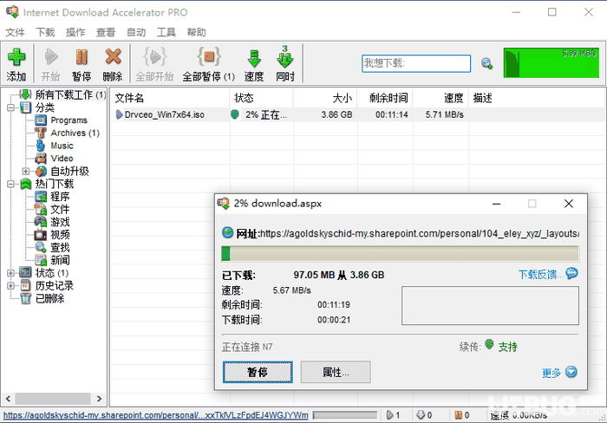Open the 自动 menu

[136, 32]
